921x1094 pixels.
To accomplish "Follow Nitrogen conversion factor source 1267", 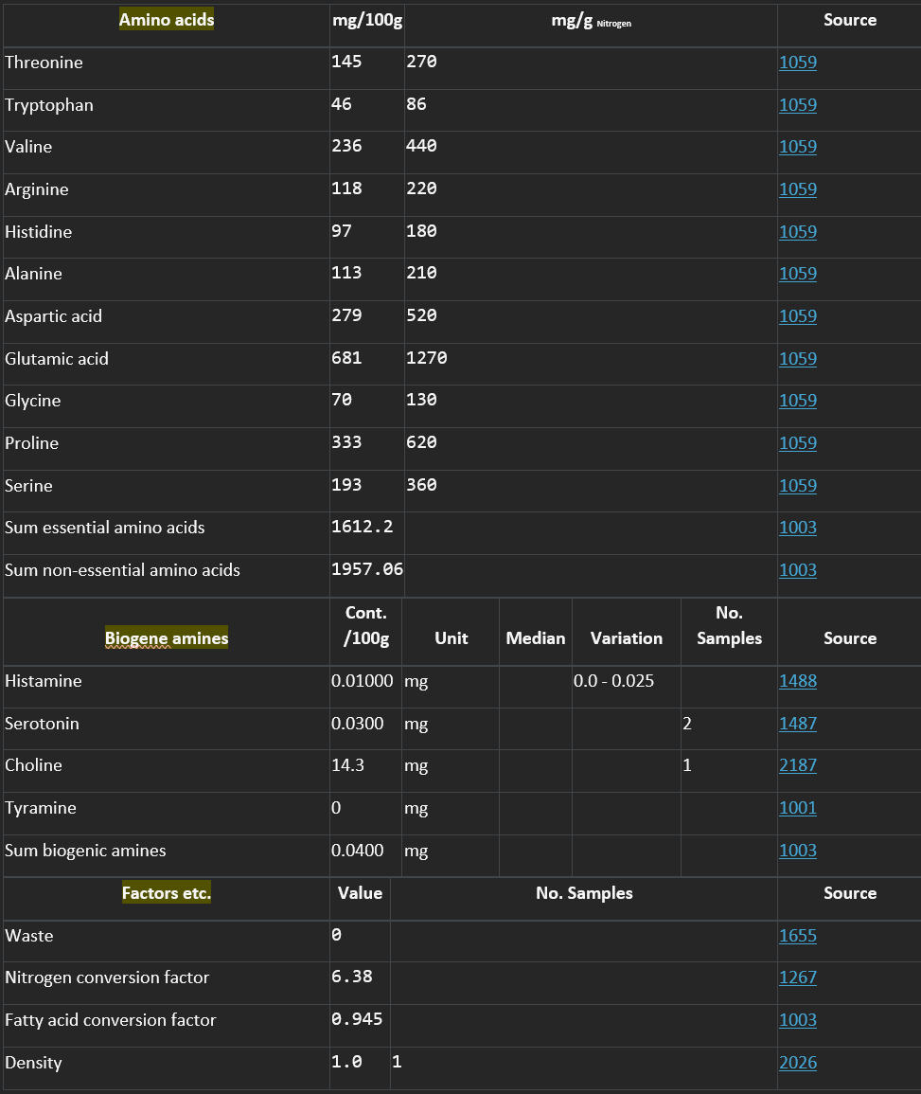I will [798, 977].
